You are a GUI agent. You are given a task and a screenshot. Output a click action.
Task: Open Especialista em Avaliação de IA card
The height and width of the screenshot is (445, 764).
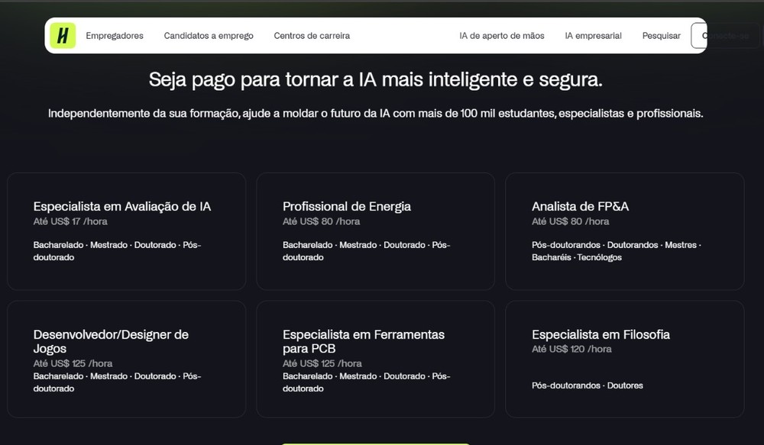(127, 231)
